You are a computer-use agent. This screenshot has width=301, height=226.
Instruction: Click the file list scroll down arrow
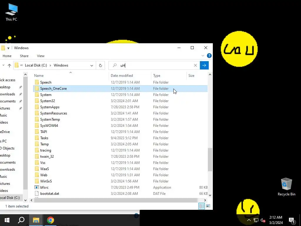point(210,195)
